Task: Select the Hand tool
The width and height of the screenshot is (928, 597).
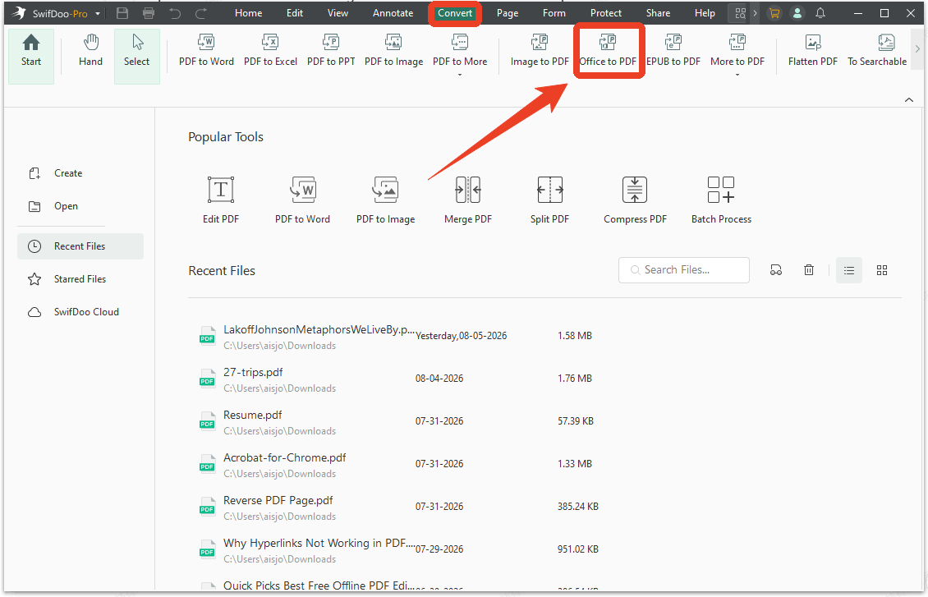Action: pyautogui.click(x=90, y=50)
